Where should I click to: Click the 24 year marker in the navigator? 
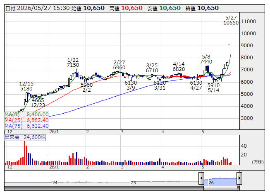tap(55, 183)
